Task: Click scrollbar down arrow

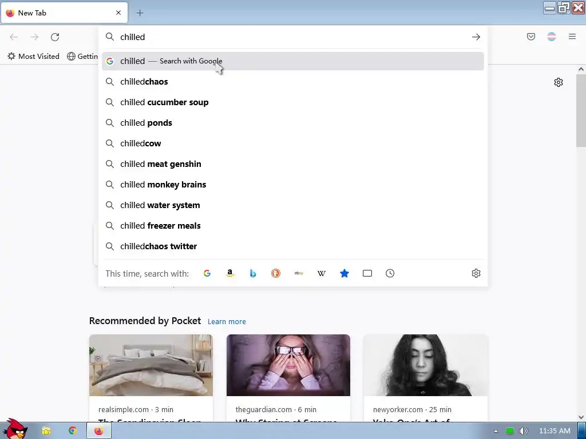Action: 581,417
